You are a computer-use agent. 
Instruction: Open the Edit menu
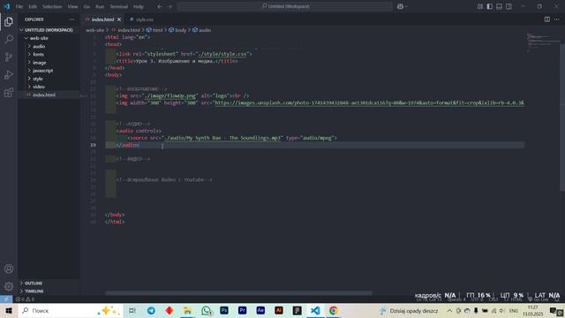pyautogui.click(x=33, y=6)
